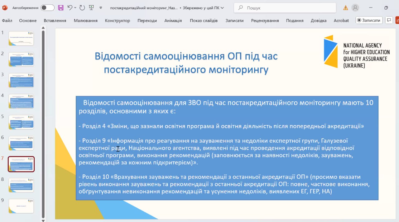Click the yellow warning triangle icon

(345, 8)
